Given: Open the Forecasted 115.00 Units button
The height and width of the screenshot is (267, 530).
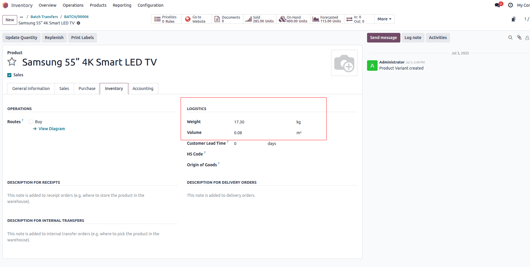Looking at the screenshot, I should coord(327,19).
